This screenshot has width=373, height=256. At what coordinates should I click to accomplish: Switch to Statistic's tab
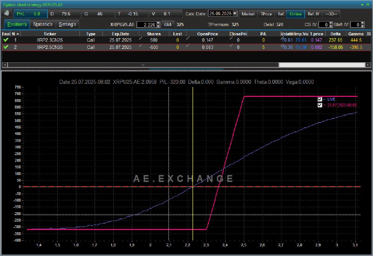tap(42, 24)
